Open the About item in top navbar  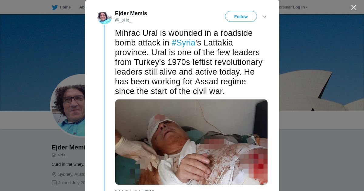point(82,7)
